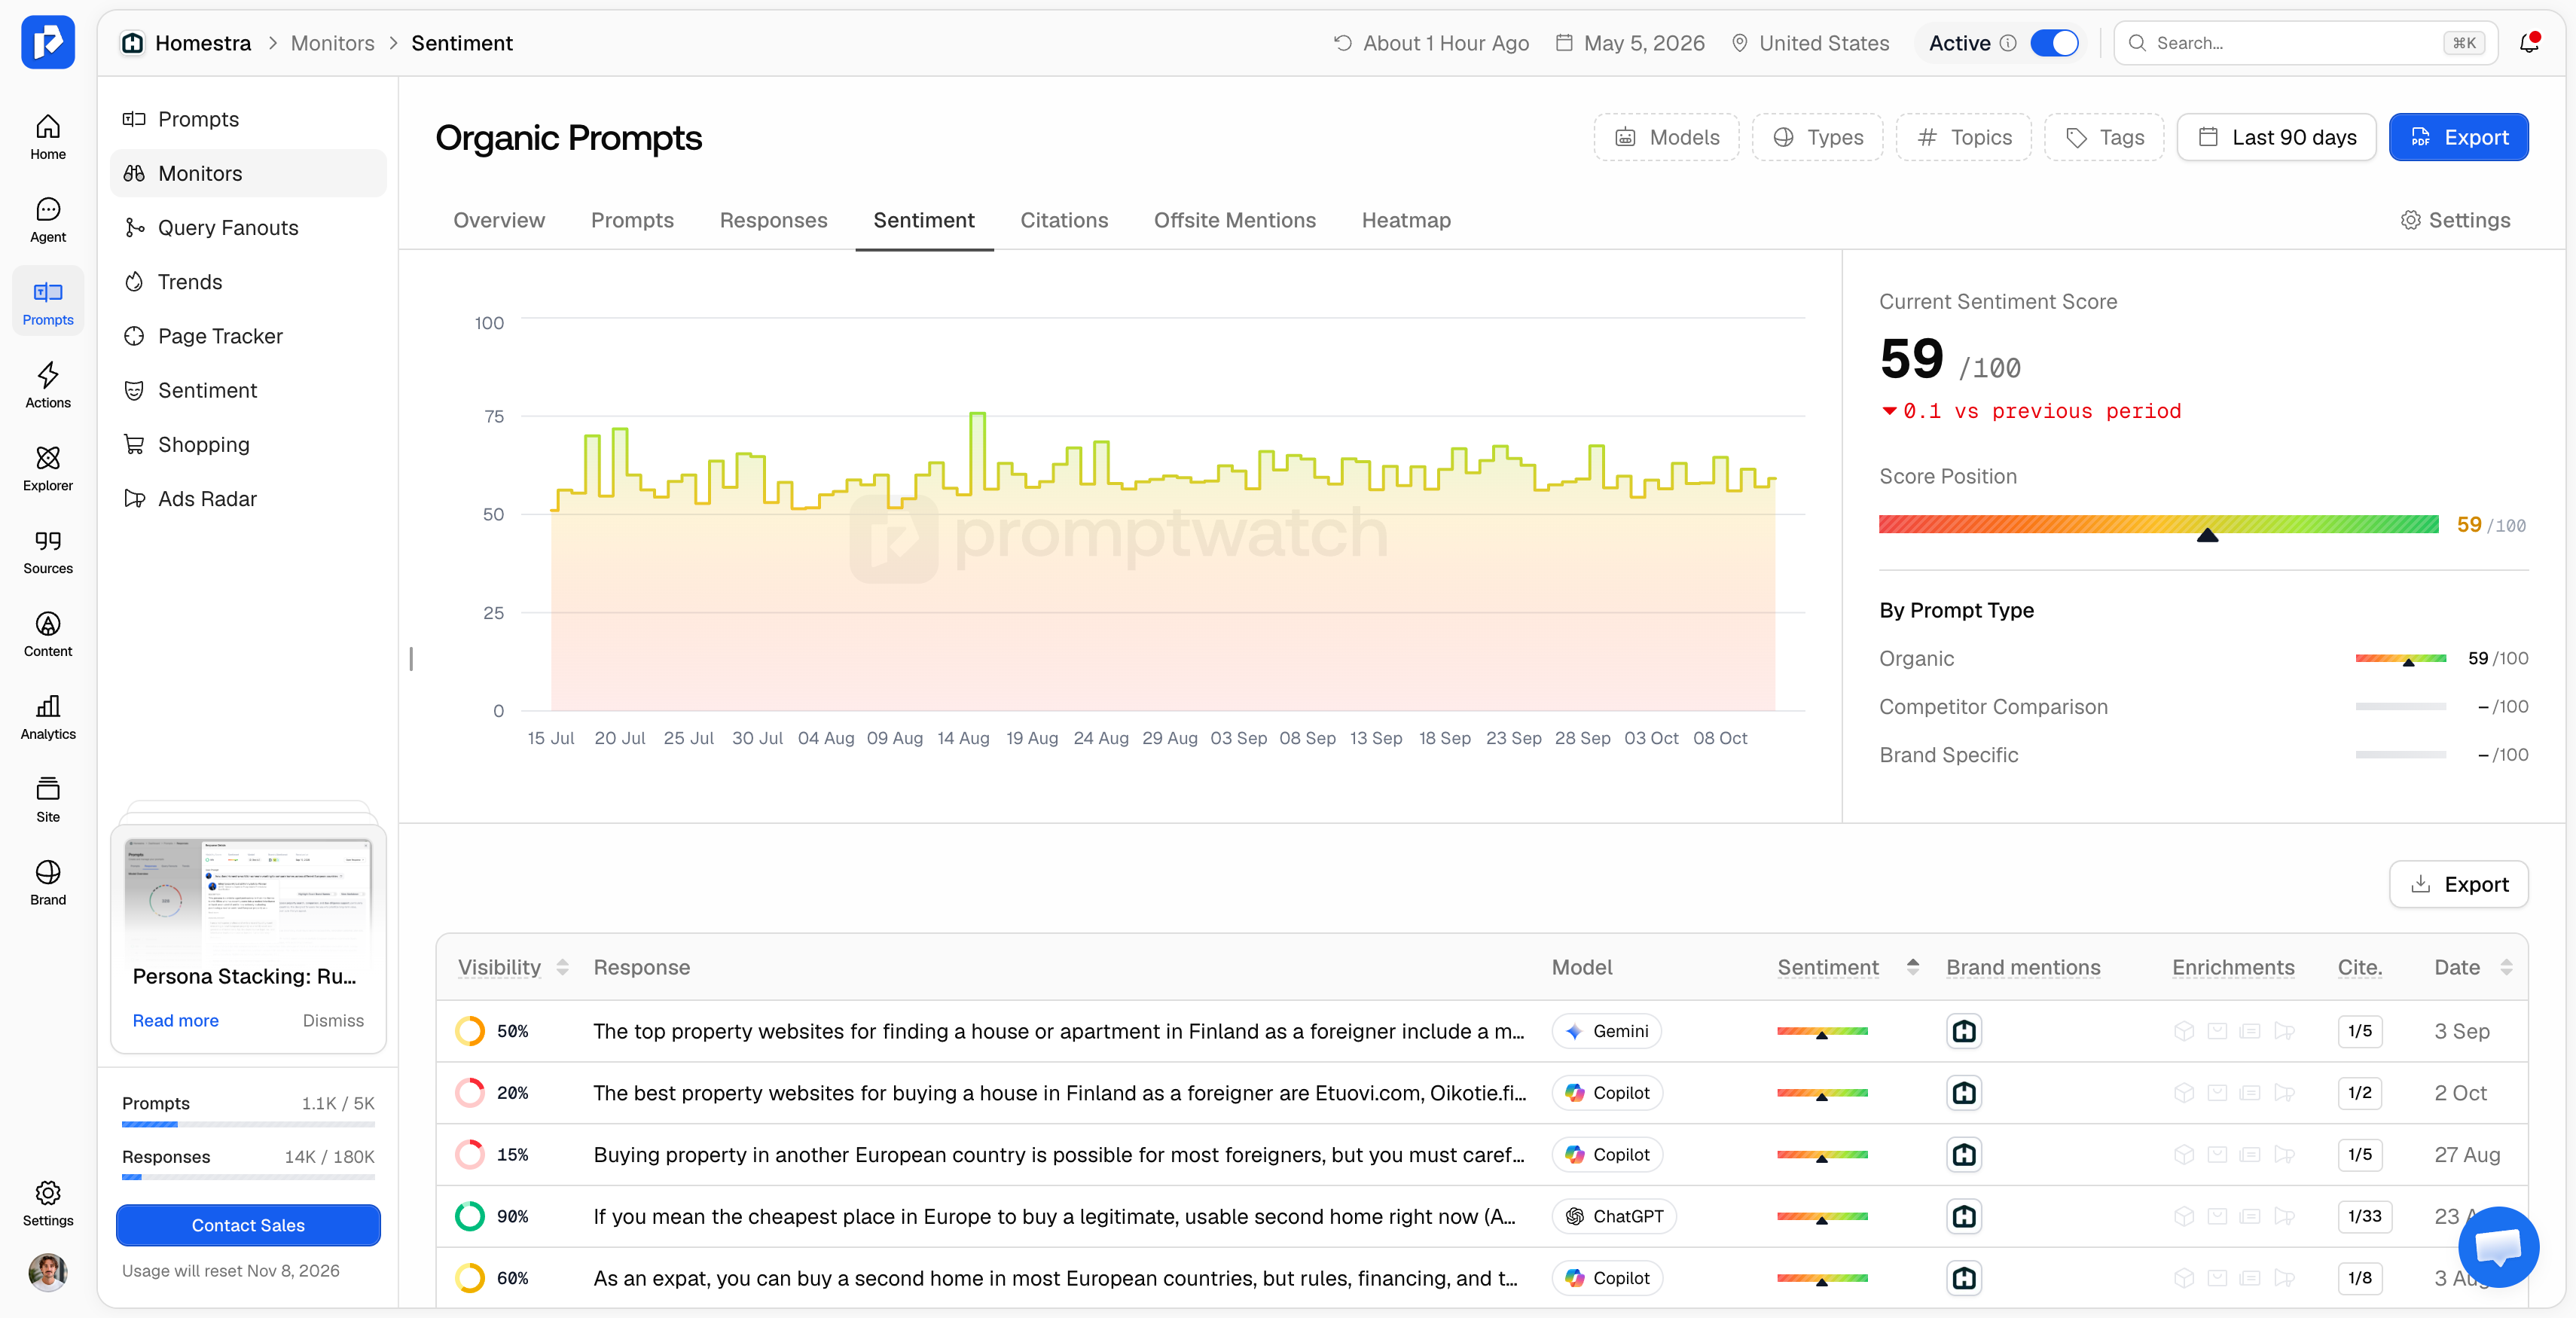Open the Sources quote icon
This screenshot has width=2576, height=1318.
tap(48, 552)
